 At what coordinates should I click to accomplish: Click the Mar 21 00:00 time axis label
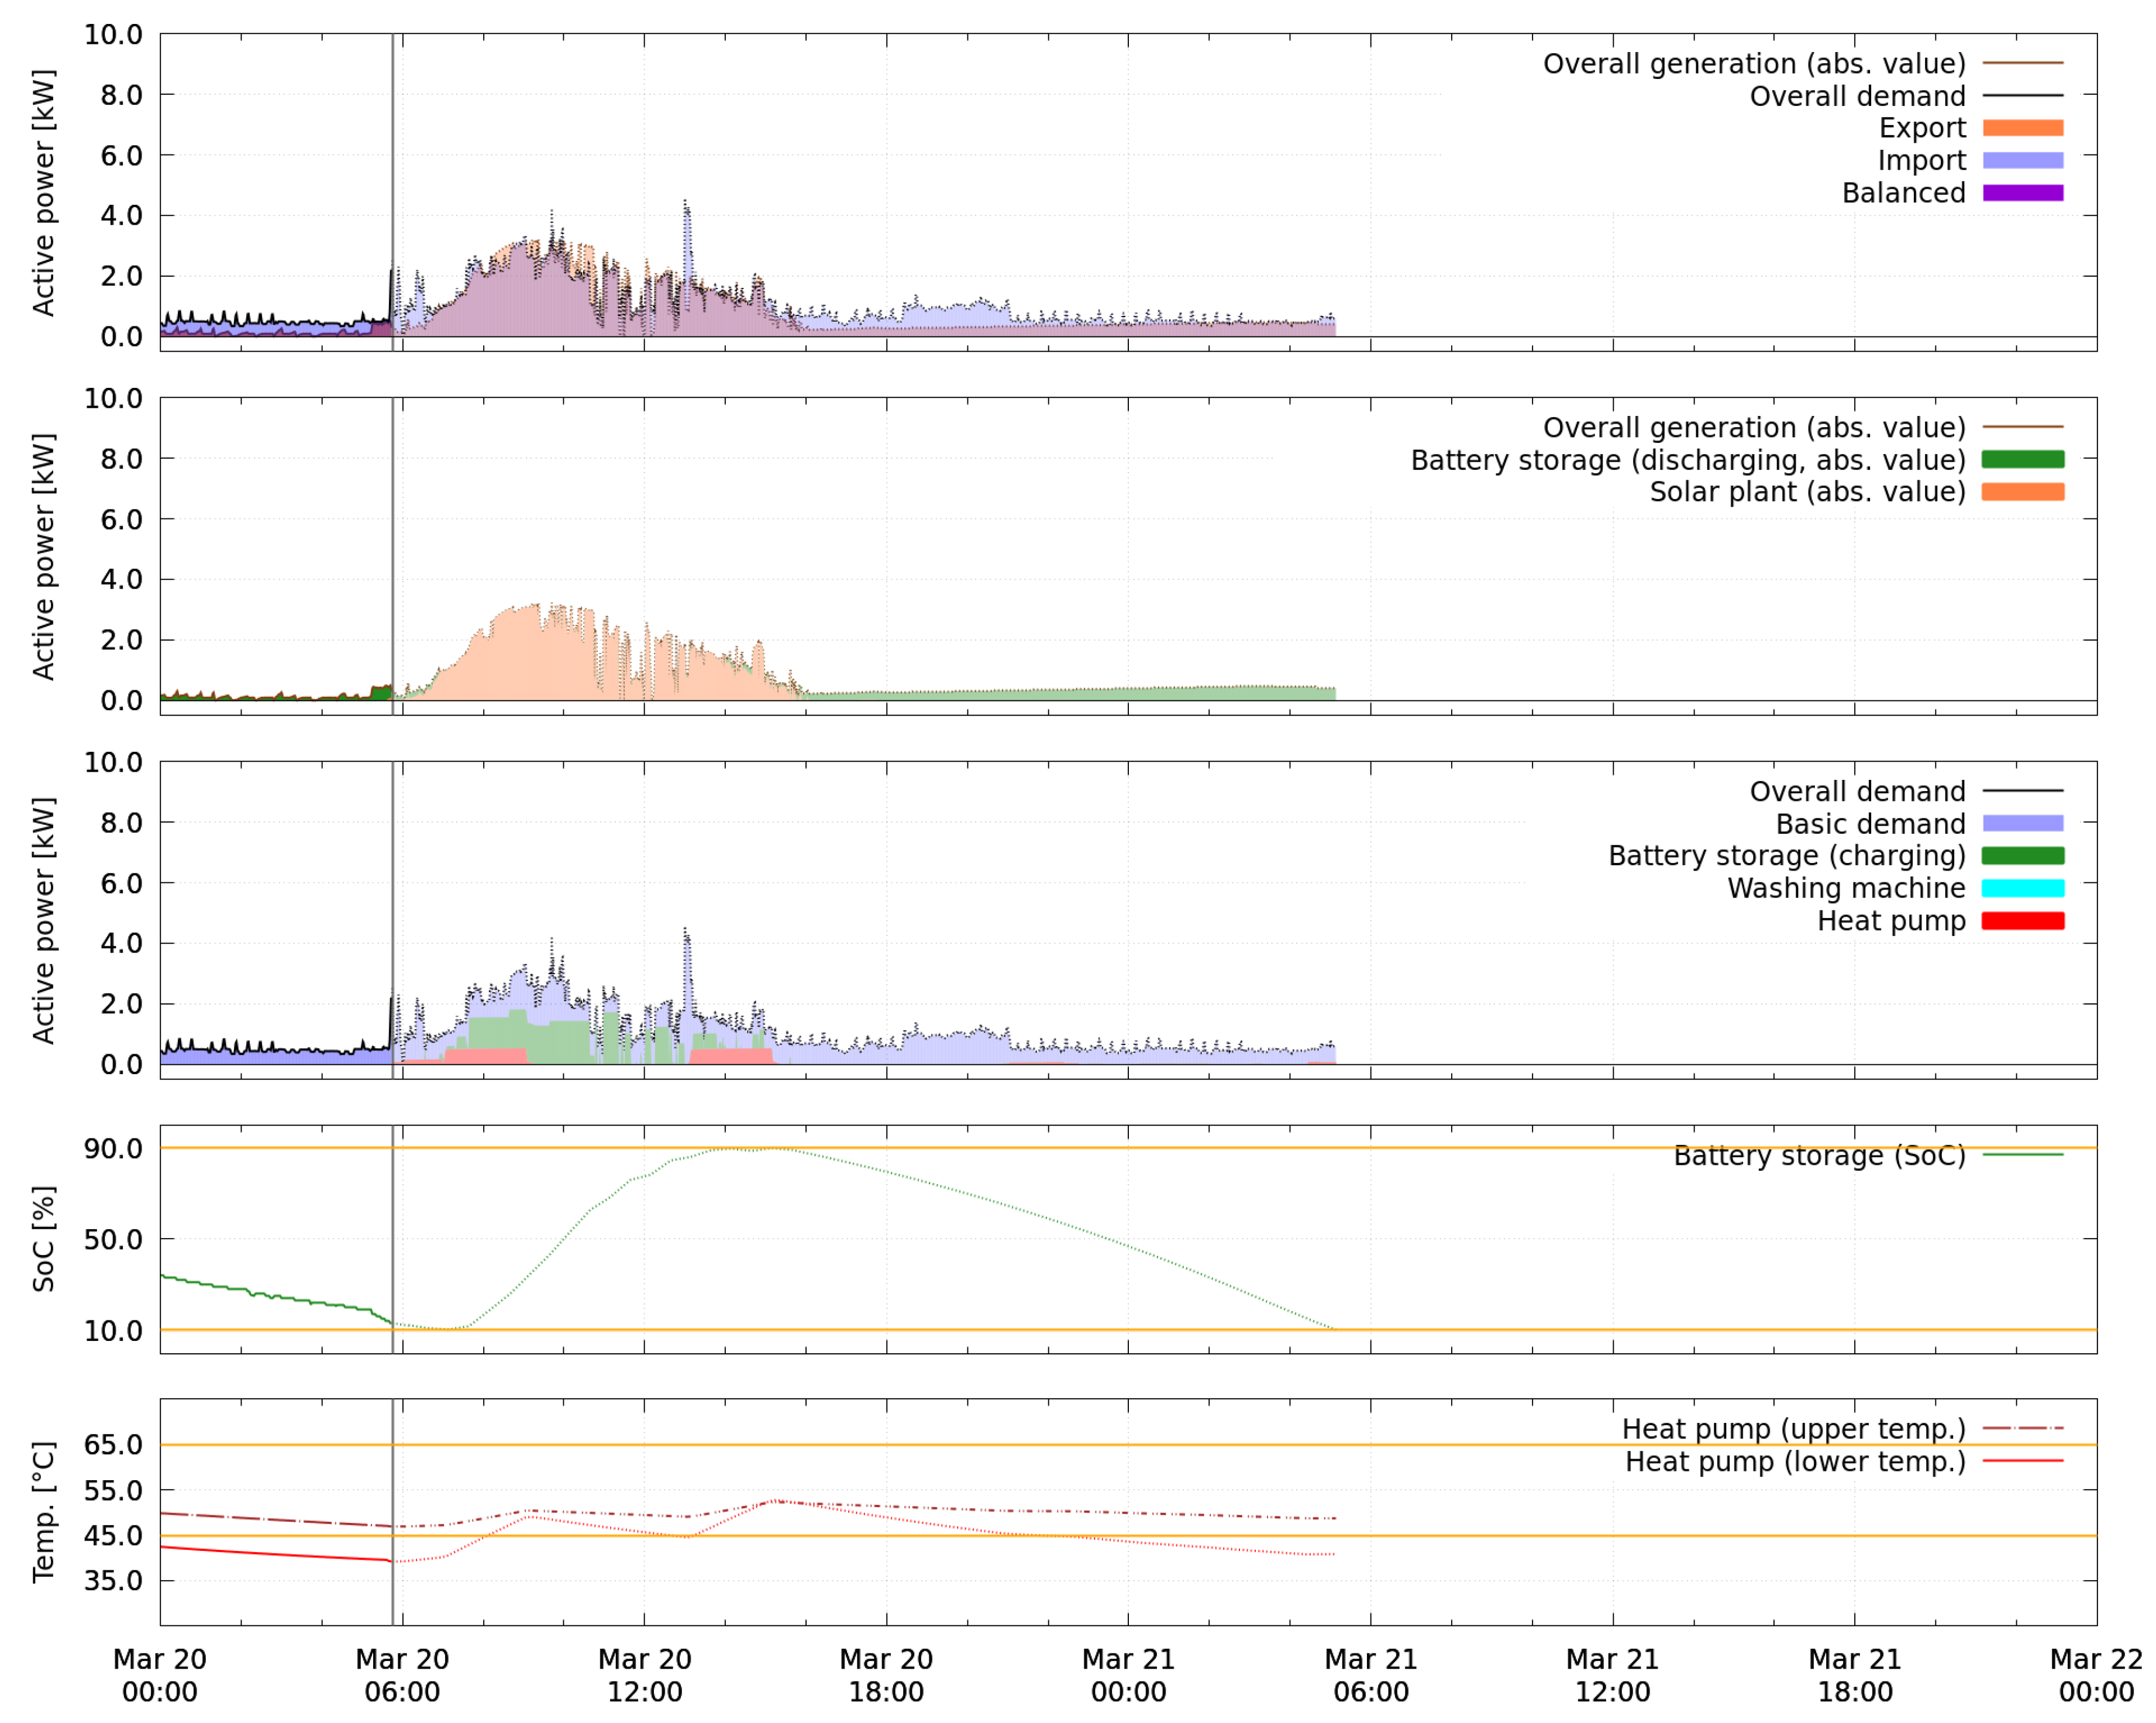click(1128, 1675)
